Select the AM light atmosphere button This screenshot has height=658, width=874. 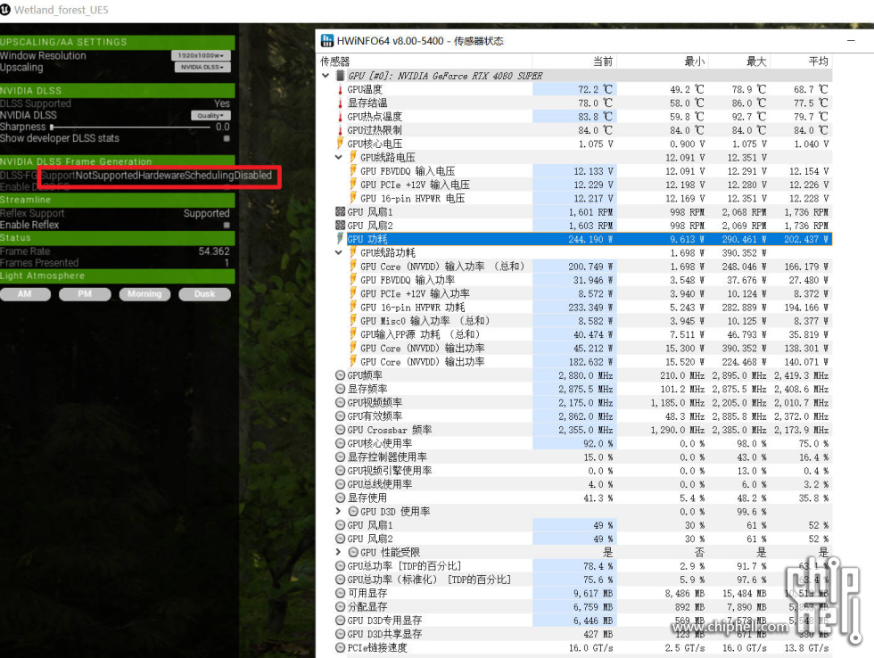25,294
